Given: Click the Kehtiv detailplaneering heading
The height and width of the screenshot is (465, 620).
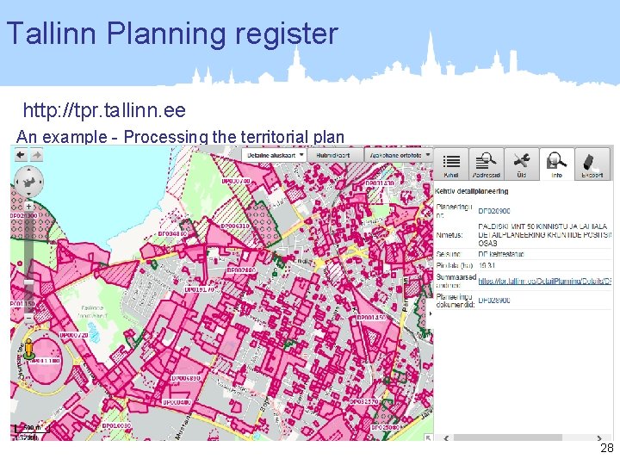Looking at the screenshot, I should point(472,191).
